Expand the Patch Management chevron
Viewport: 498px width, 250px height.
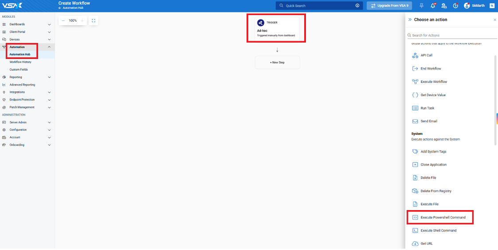coord(49,107)
